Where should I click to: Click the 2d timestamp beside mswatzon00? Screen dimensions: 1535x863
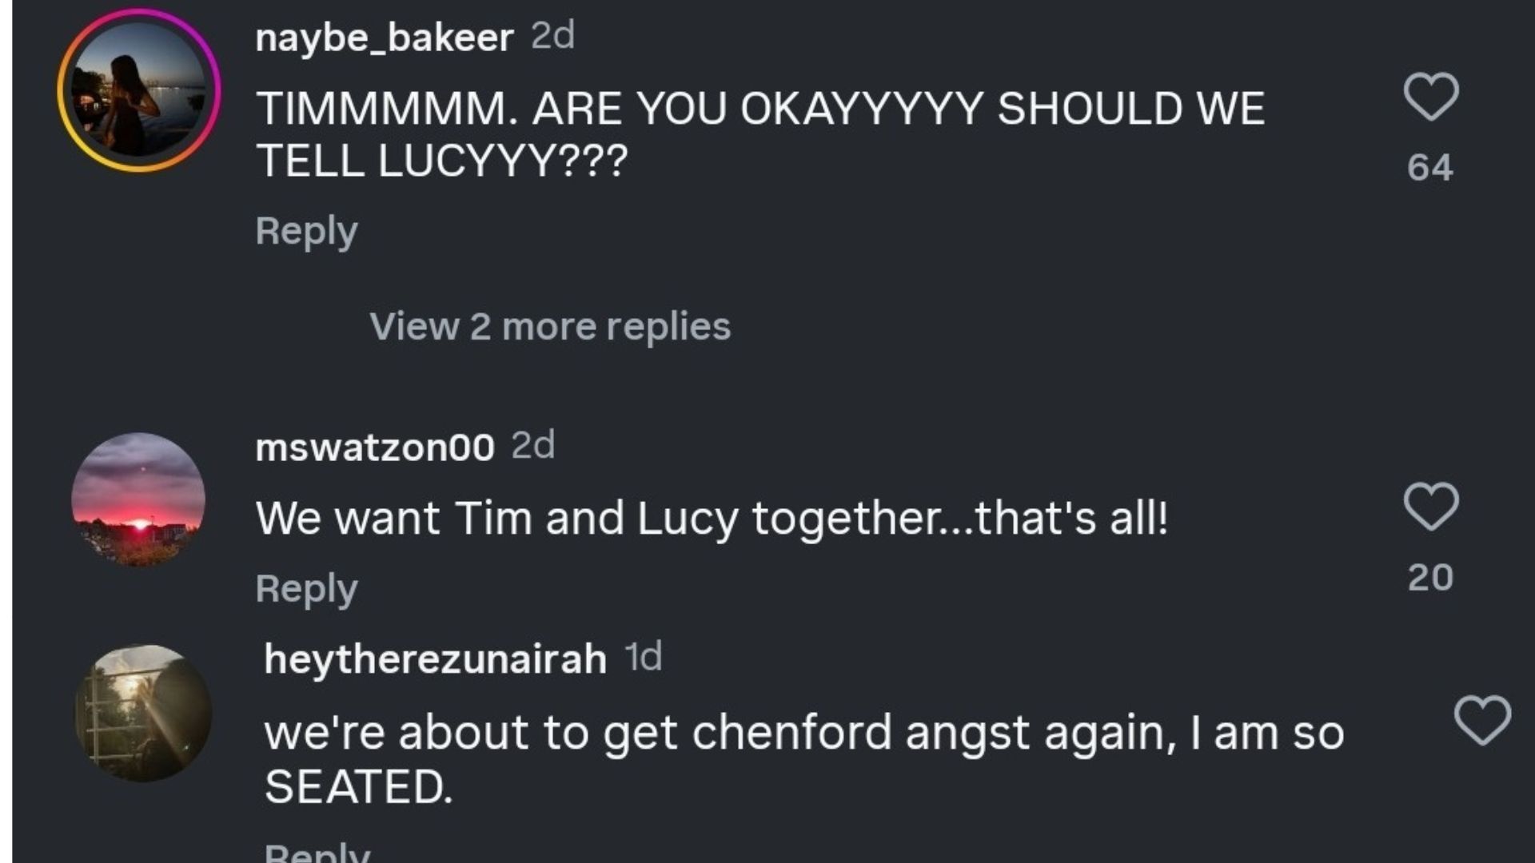533,445
